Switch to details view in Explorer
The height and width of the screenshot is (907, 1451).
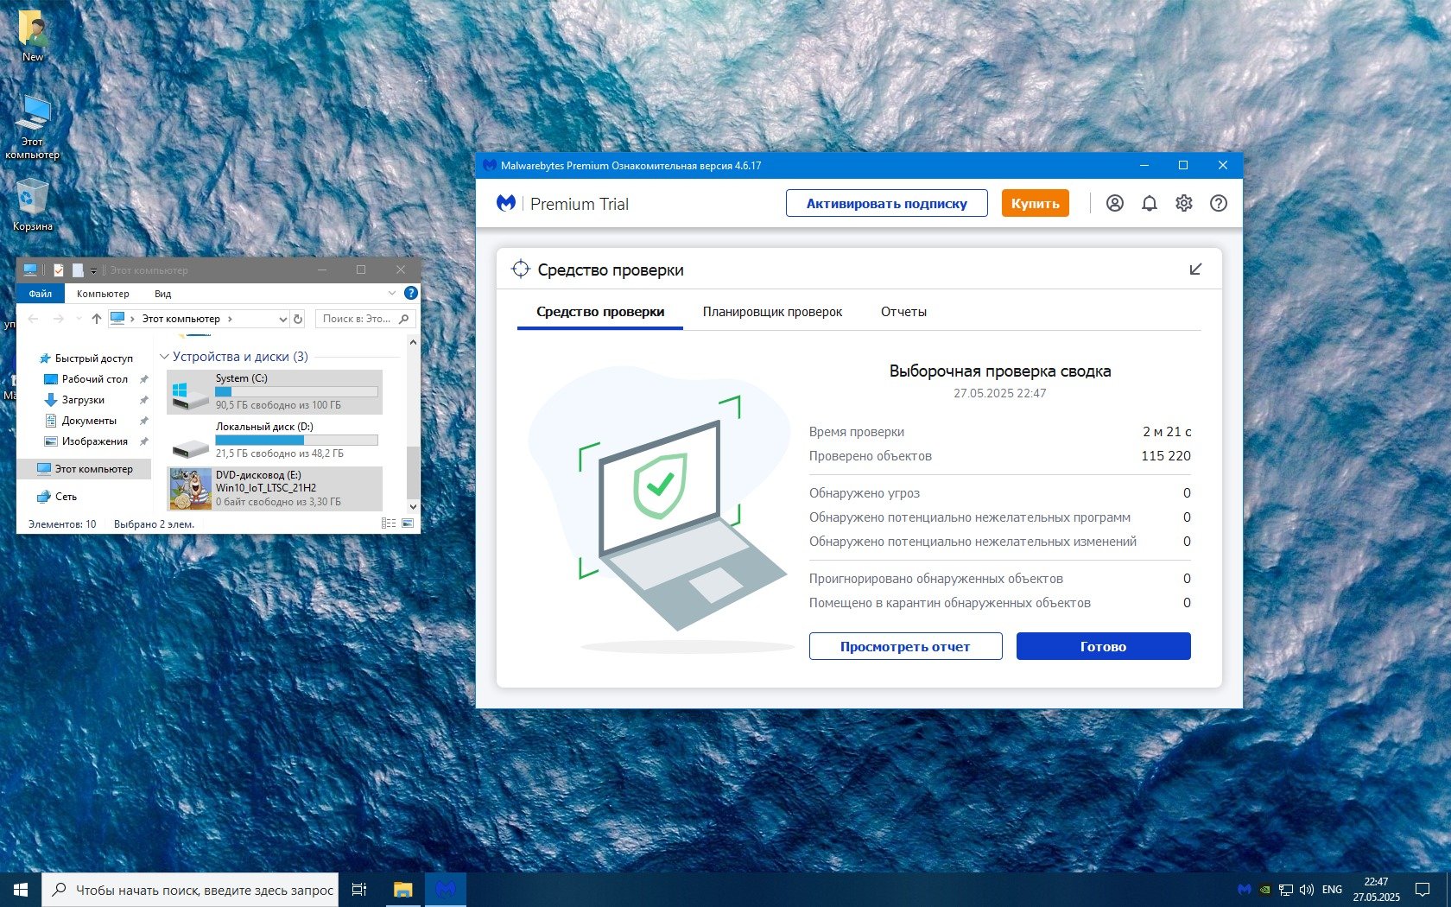[389, 523]
